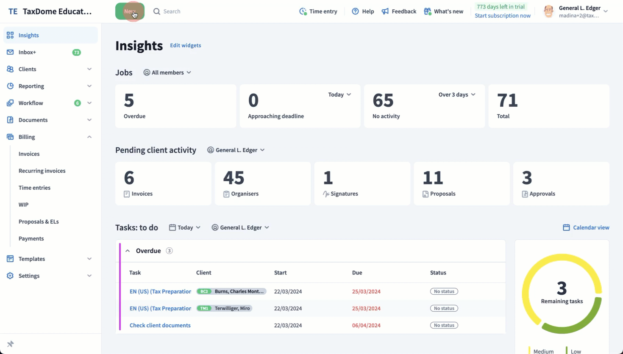This screenshot has height=354, width=623.
Task: Expand the Clients sidebar menu
Action: click(89, 69)
